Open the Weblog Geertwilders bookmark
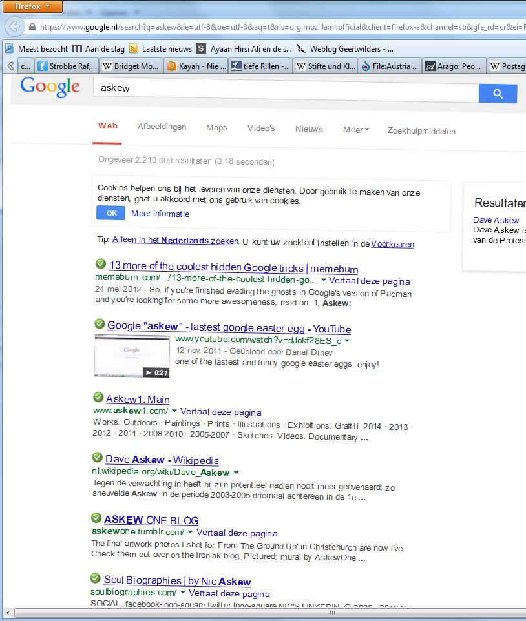Image resolution: width=526 pixels, height=621 pixels. pos(345,48)
